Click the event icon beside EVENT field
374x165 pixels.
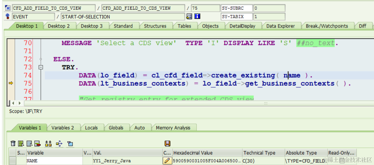8,17
